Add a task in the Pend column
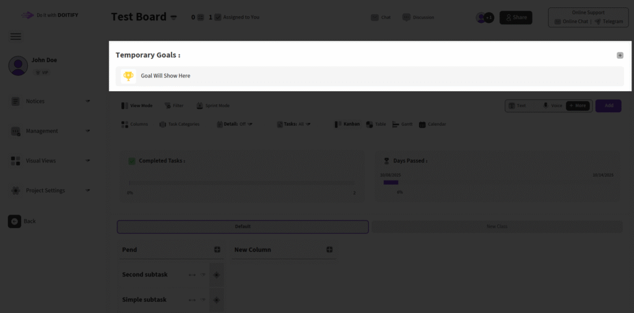Screen dimensions: 634x313 (x=217, y=250)
